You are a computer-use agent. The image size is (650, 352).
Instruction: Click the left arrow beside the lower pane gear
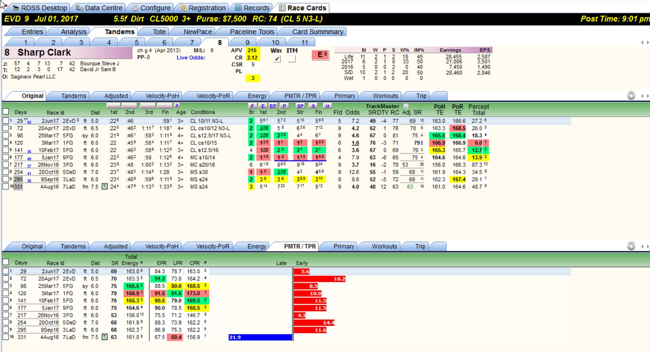pyautogui.click(x=642, y=246)
